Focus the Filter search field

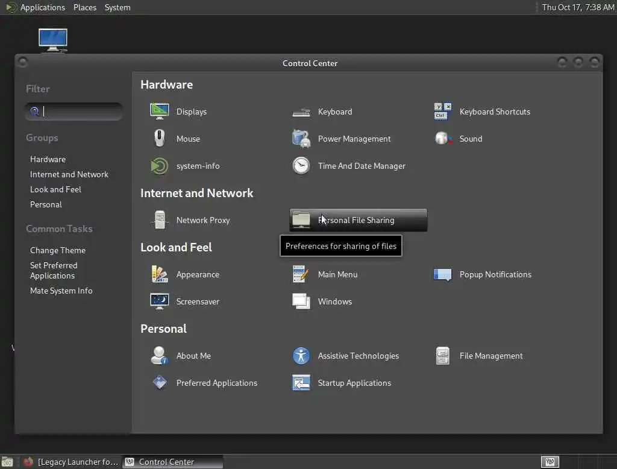[x=74, y=112]
